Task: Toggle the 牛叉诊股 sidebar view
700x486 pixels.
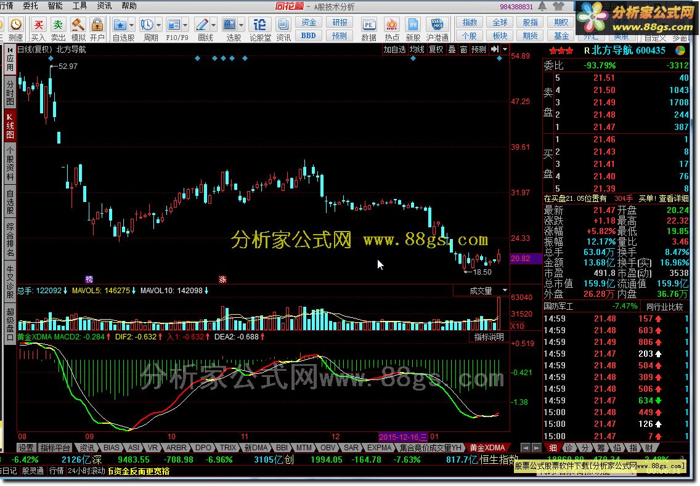Action: [x=10, y=282]
